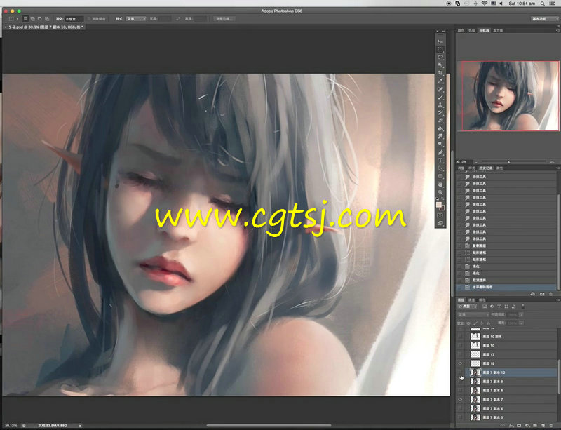Open the status bar info arrow menu
561x430 pixels.
click(x=80, y=426)
